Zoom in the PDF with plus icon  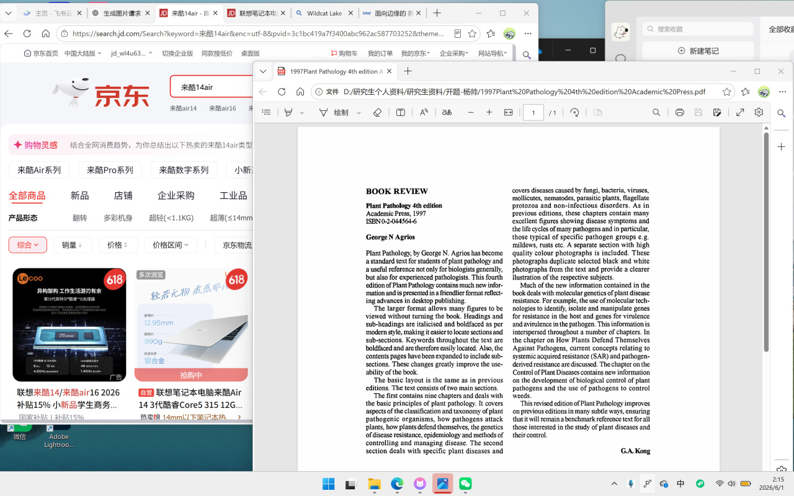489,112
